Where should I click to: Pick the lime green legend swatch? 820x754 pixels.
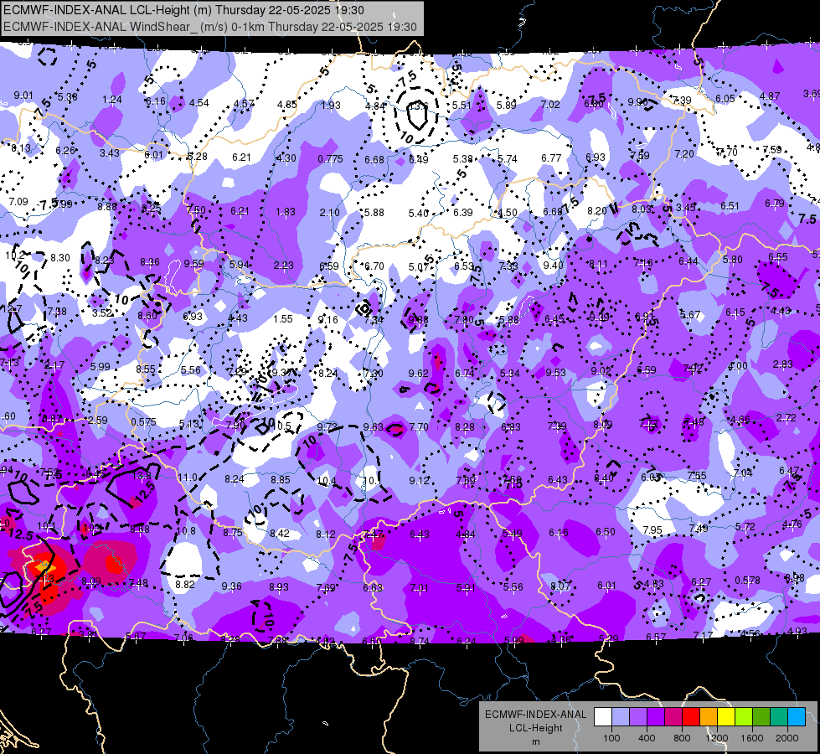pyautogui.click(x=744, y=717)
